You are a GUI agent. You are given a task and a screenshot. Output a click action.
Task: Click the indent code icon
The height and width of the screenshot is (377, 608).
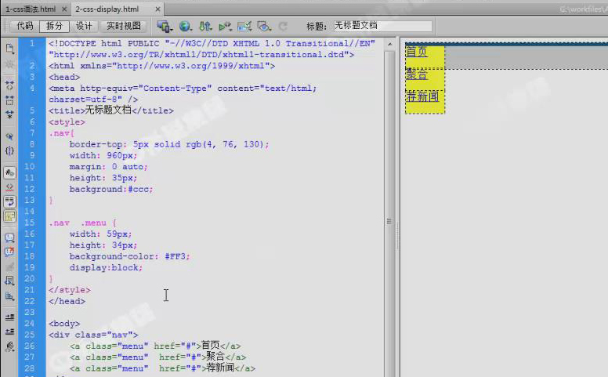(10, 317)
